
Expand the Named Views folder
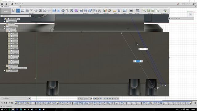5,21
